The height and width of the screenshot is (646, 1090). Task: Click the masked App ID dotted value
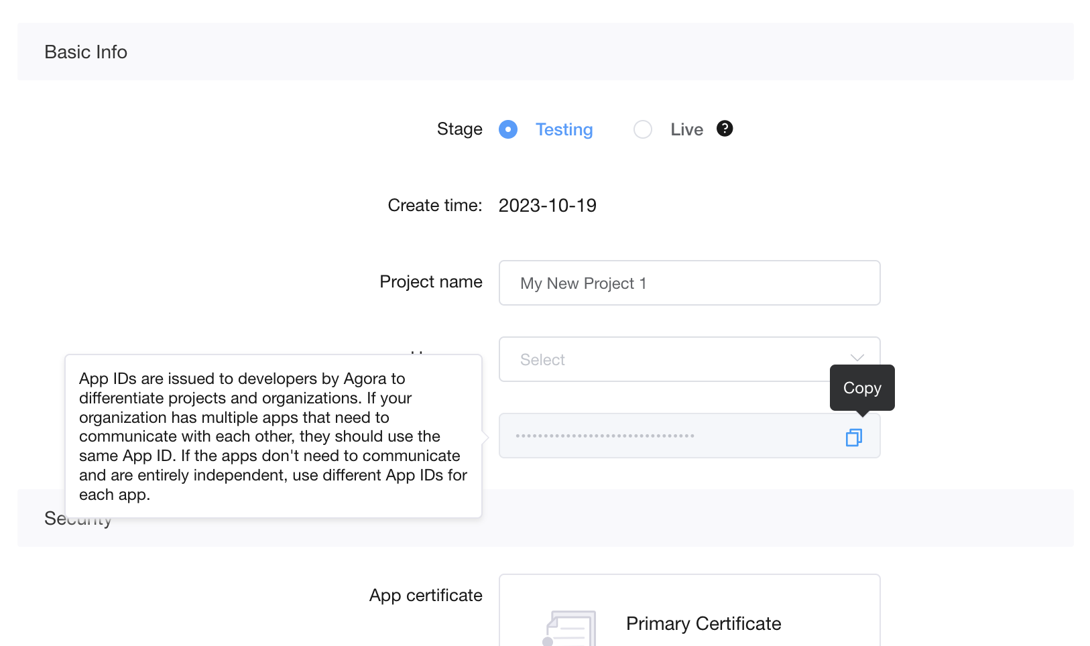(x=605, y=436)
